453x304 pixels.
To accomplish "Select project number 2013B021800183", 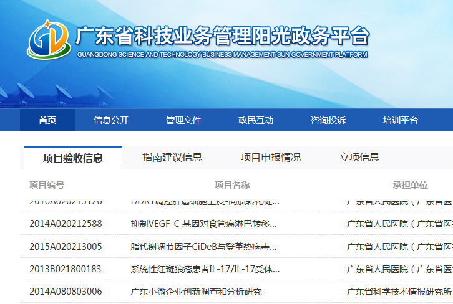I will 65,269.
